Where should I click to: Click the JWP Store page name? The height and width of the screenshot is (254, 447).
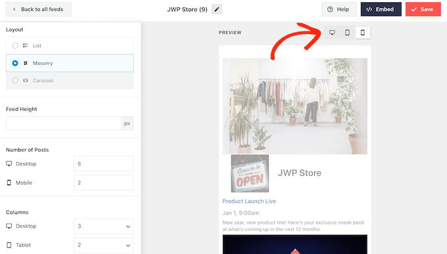pyautogui.click(x=299, y=173)
